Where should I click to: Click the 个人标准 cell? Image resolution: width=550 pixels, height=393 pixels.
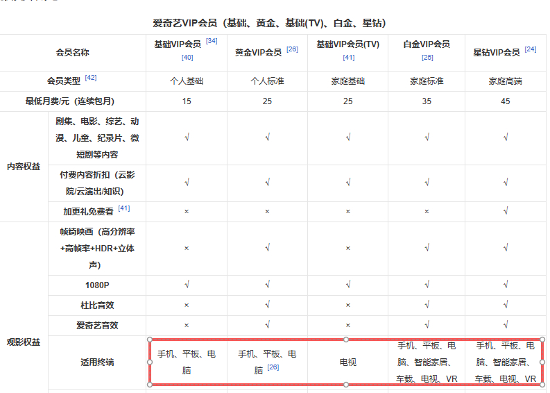tap(267, 81)
